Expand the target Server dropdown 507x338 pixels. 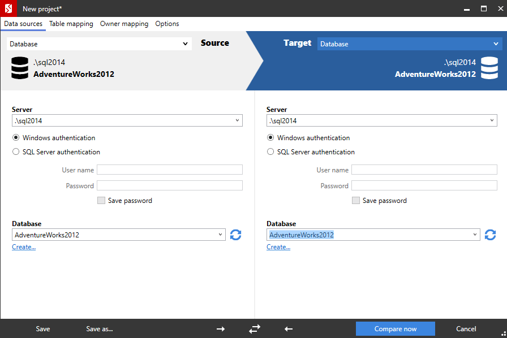(492, 120)
